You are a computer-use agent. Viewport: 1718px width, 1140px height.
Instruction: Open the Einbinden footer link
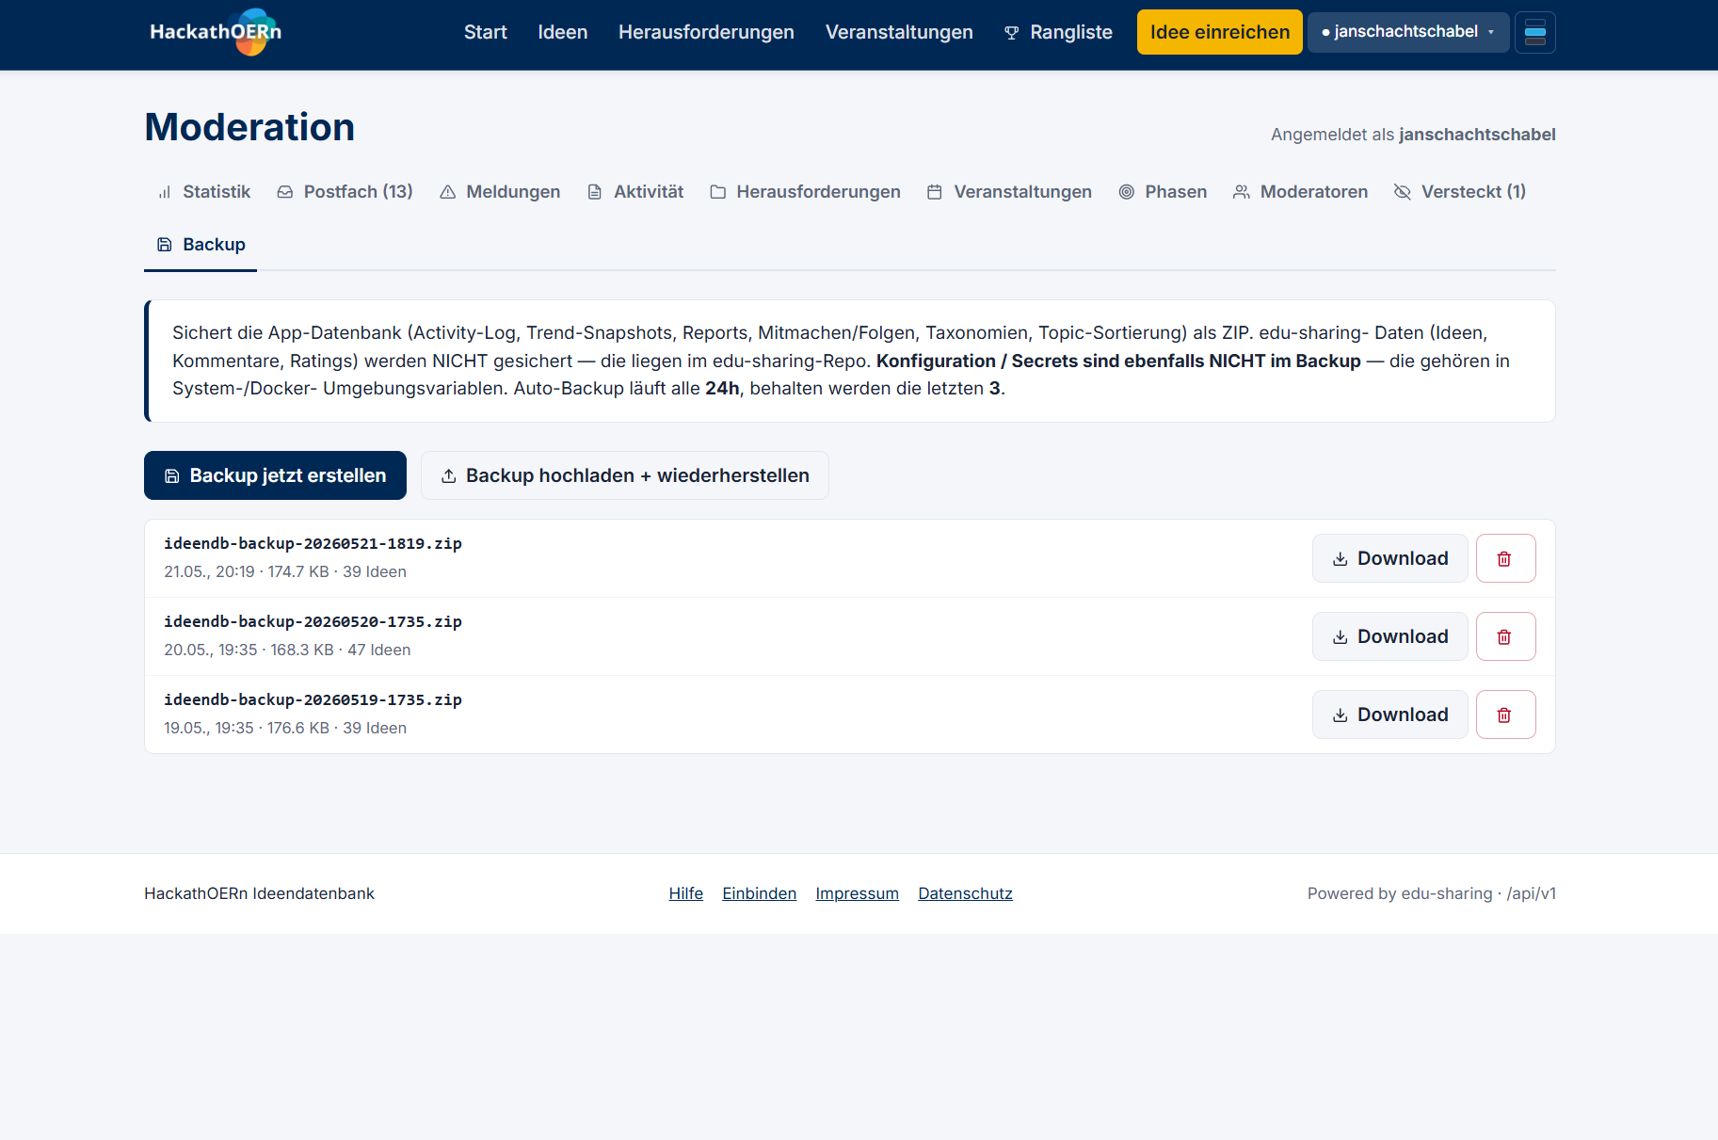coord(759,893)
